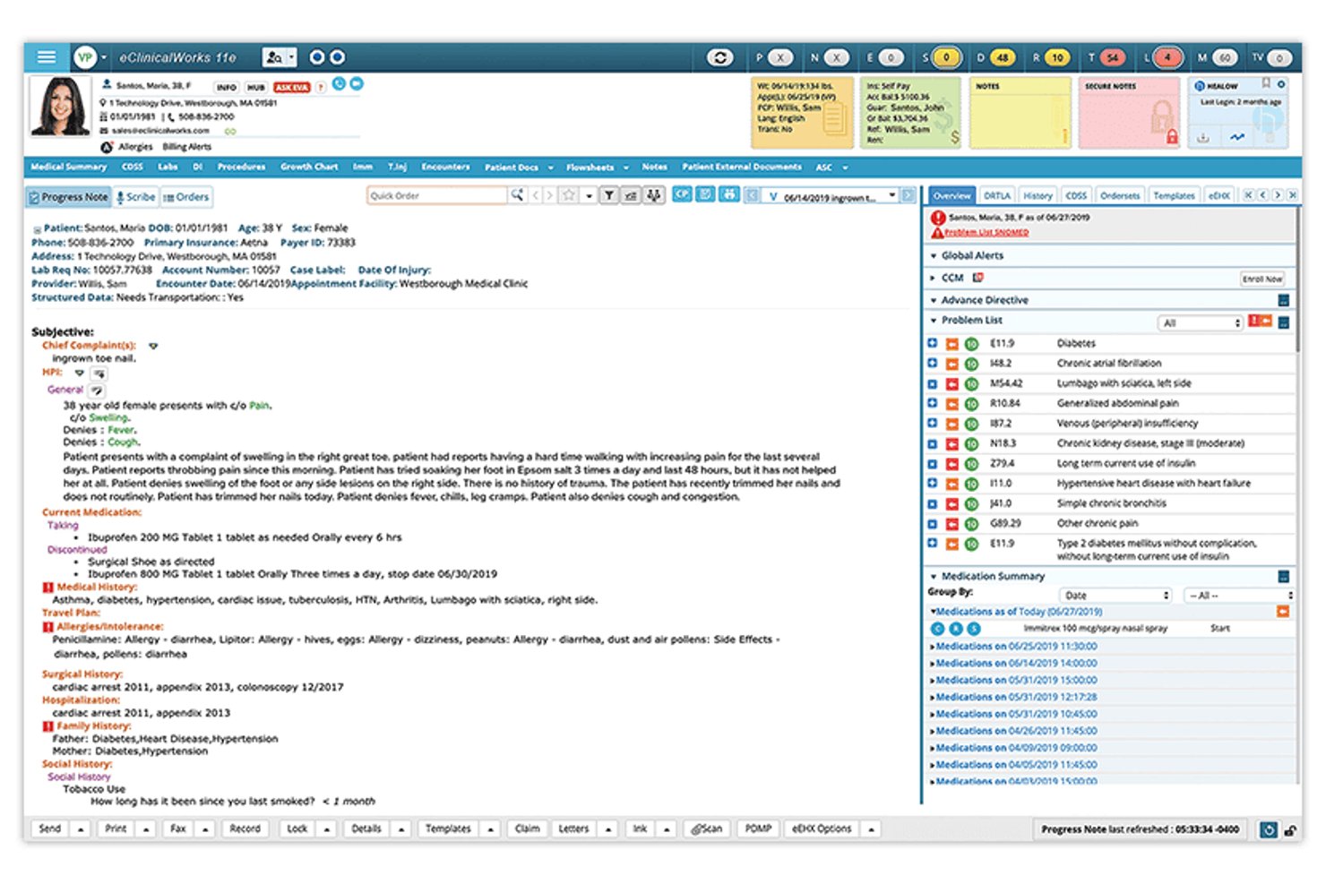The width and height of the screenshot is (1326, 884).
Task: Open Group By Date dropdown
Action: pyautogui.click(x=1115, y=595)
